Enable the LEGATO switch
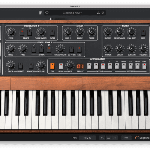This screenshot has height=150, width=150. coord(21,66)
